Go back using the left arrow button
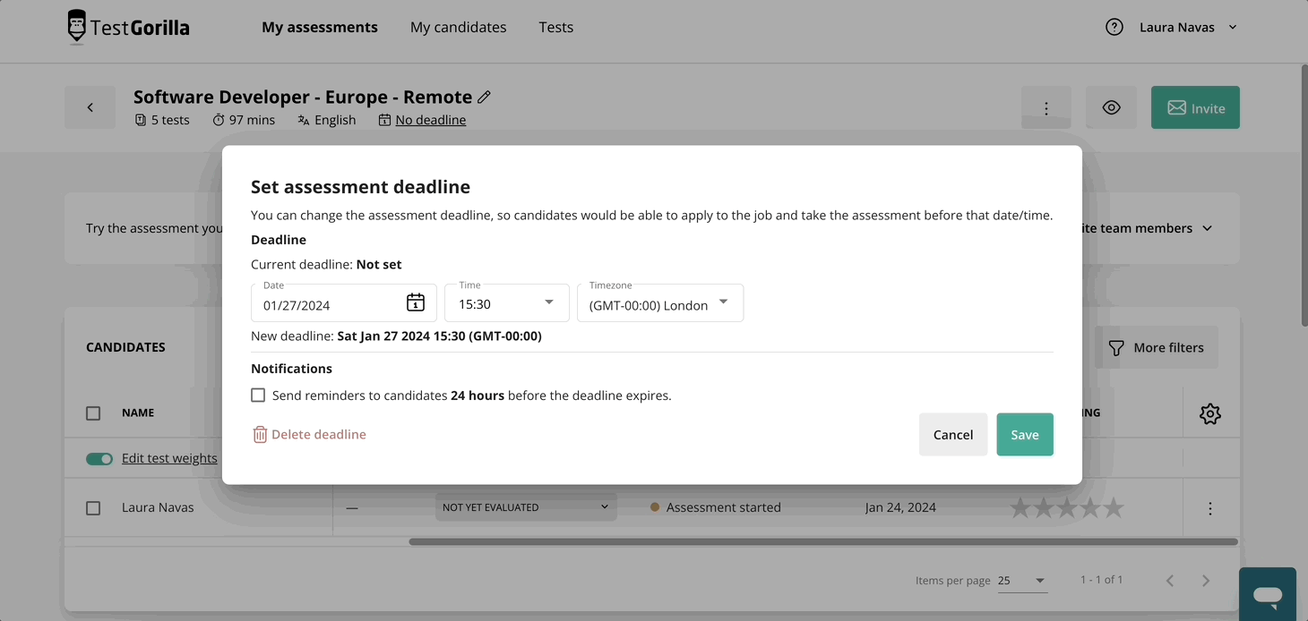 tap(90, 107)
